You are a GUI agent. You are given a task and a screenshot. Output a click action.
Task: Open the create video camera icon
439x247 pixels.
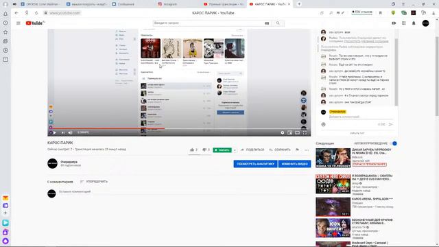(394, 23)
